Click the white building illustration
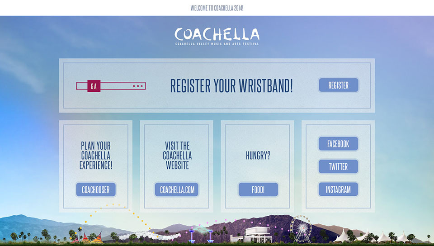The image size is (434, 246). pyautogui.click(x=251, y=235)
